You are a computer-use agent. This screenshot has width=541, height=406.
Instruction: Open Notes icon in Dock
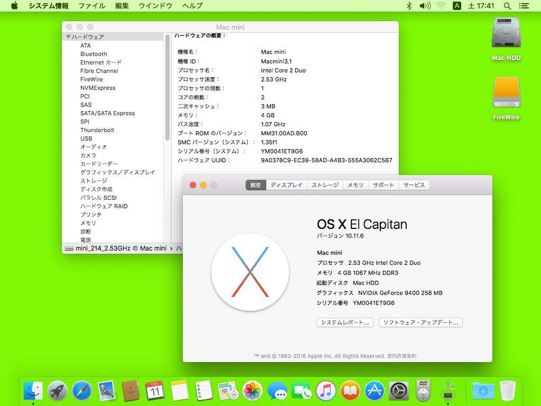(180, 391)
